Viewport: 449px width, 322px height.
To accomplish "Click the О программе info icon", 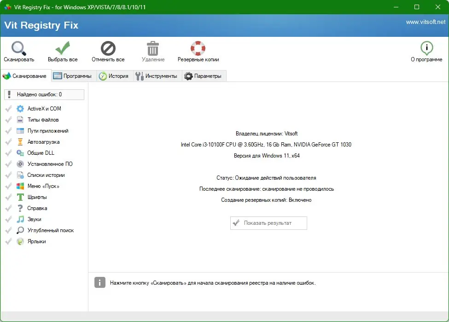I will pyautogui.click(x=426, y=47).
